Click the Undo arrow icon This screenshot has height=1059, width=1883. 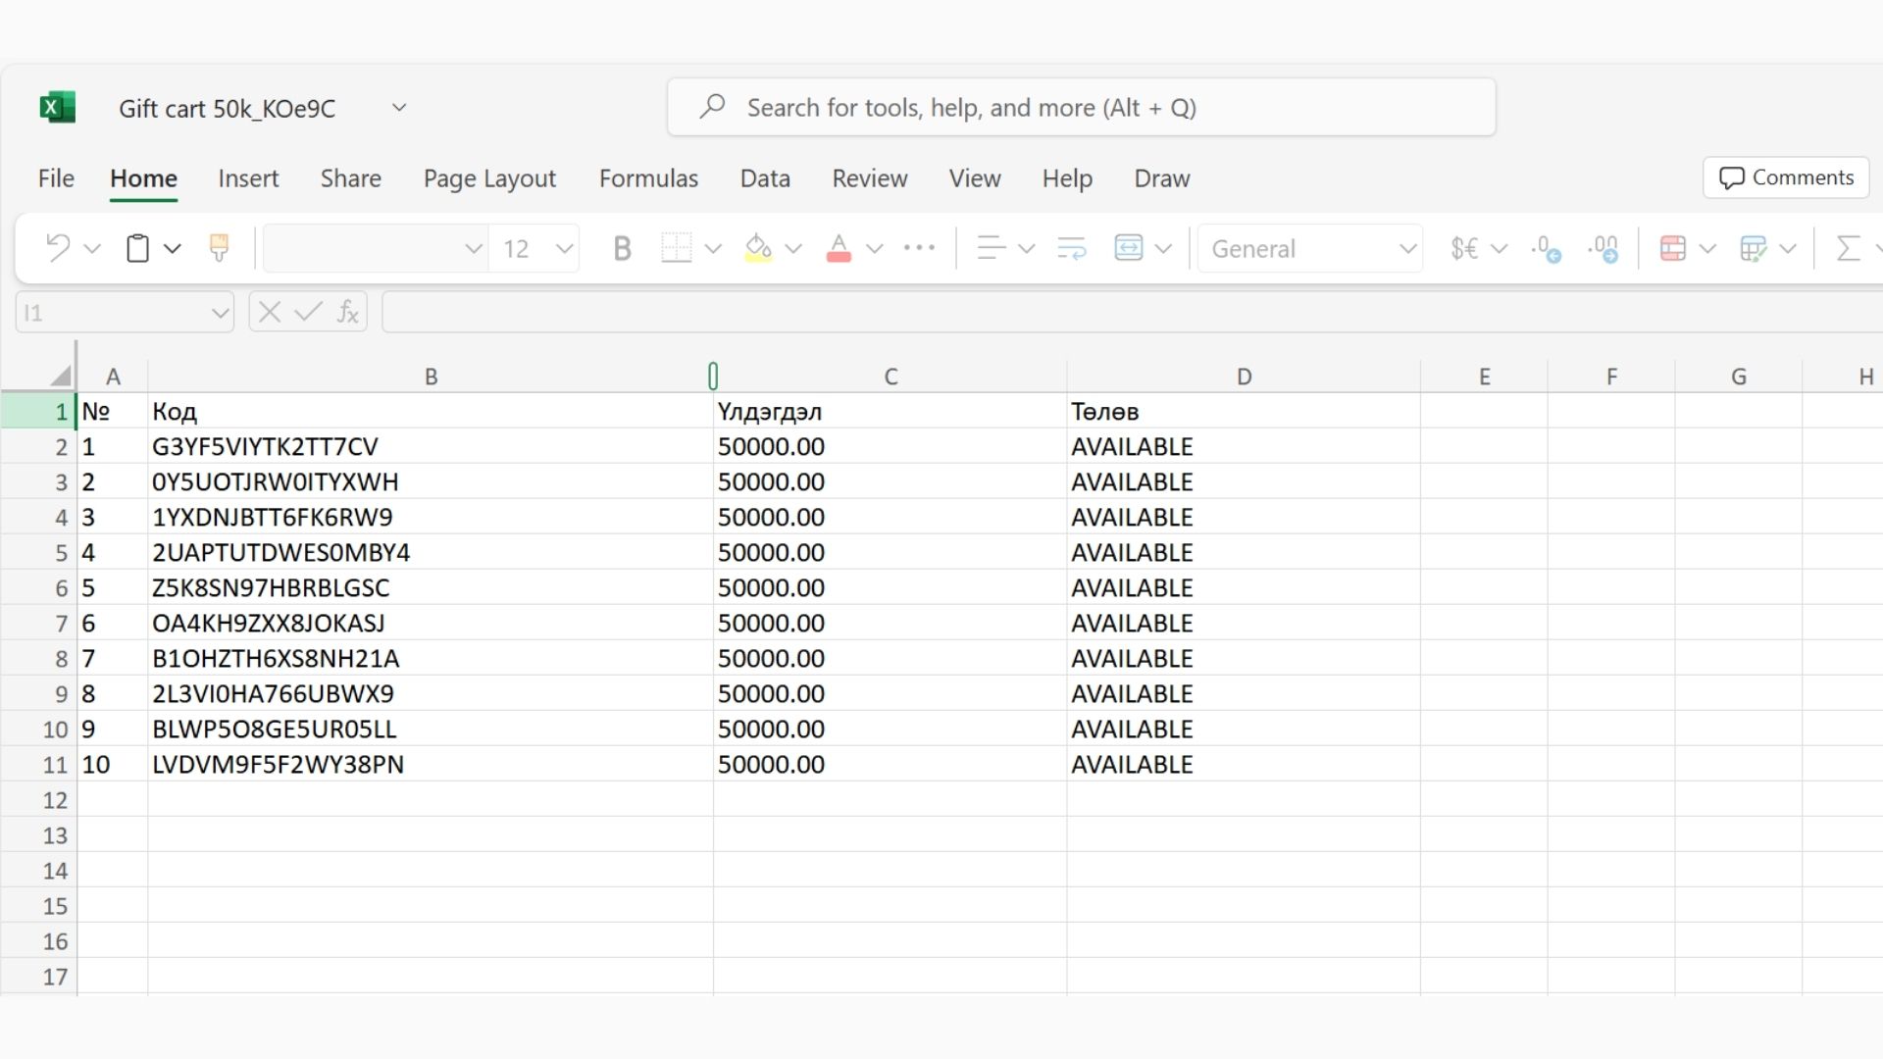point(58,248)
